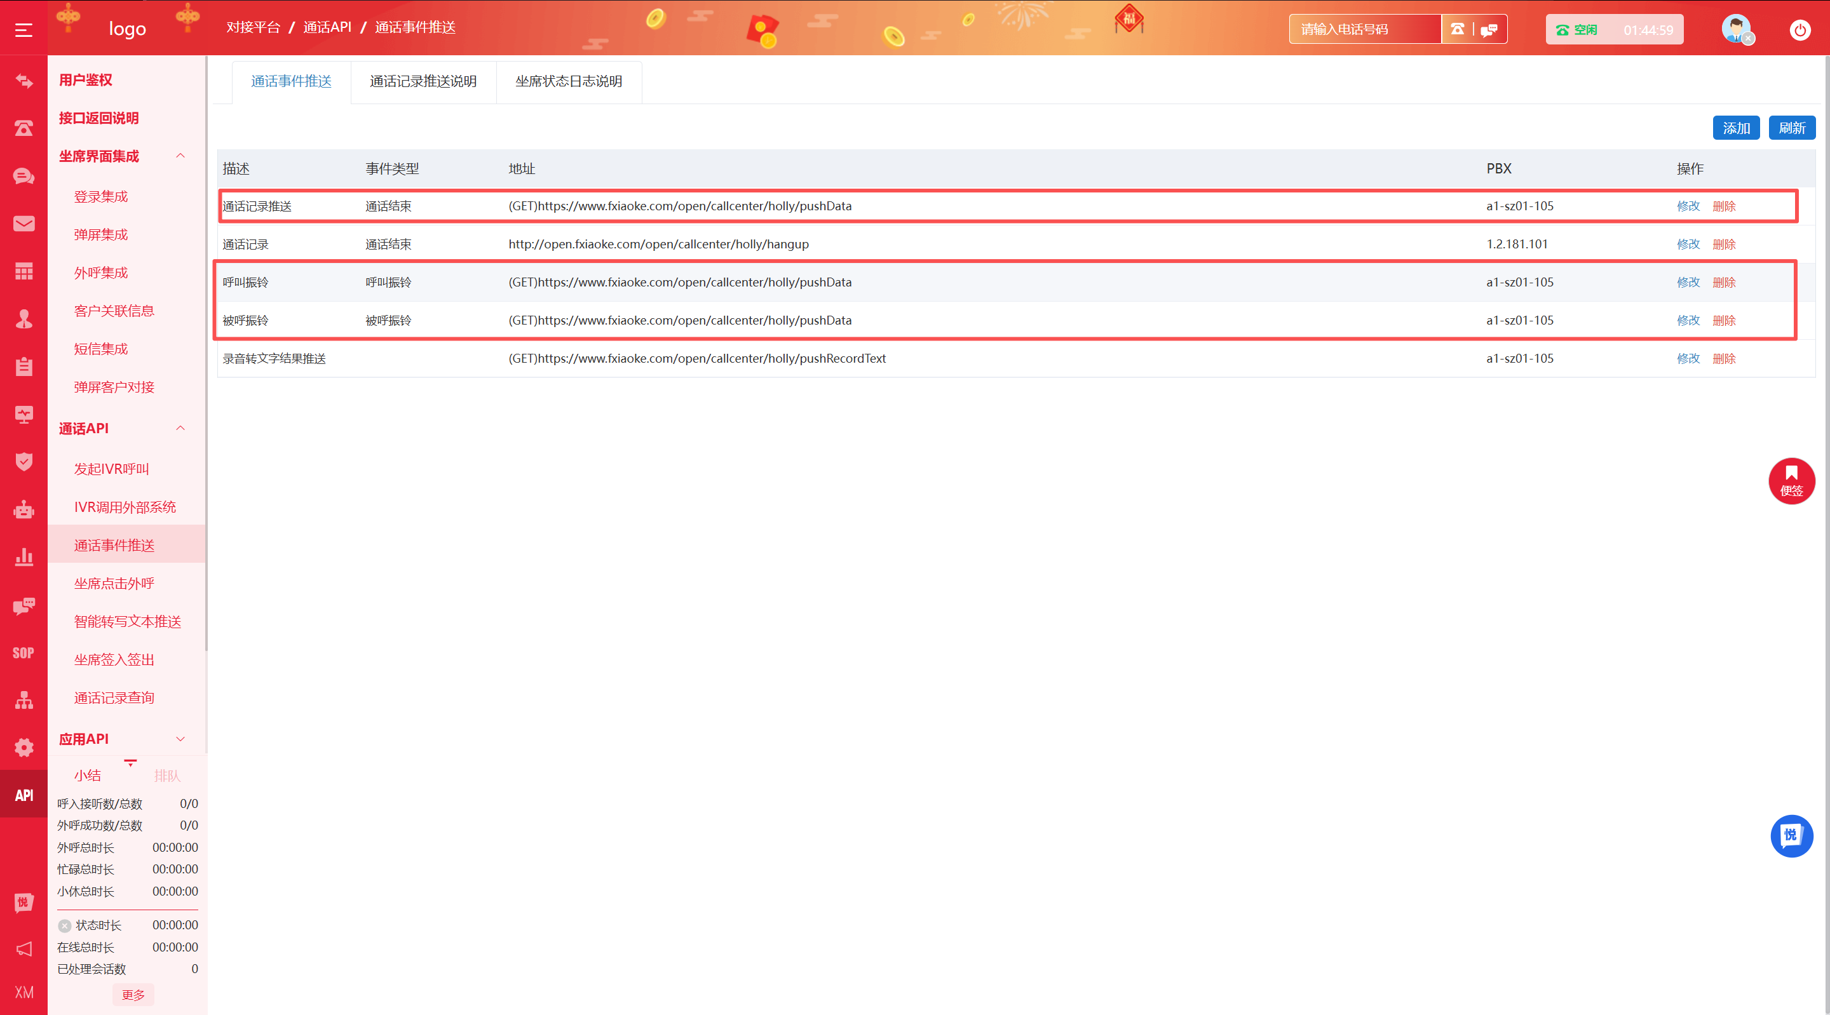
Task: Open the shield check sidebar icon
Action: click(24, 462)
